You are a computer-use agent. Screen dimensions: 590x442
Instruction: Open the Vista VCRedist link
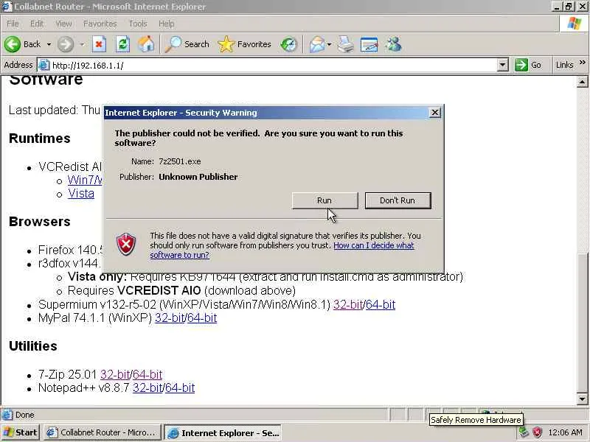click(81, 194)
